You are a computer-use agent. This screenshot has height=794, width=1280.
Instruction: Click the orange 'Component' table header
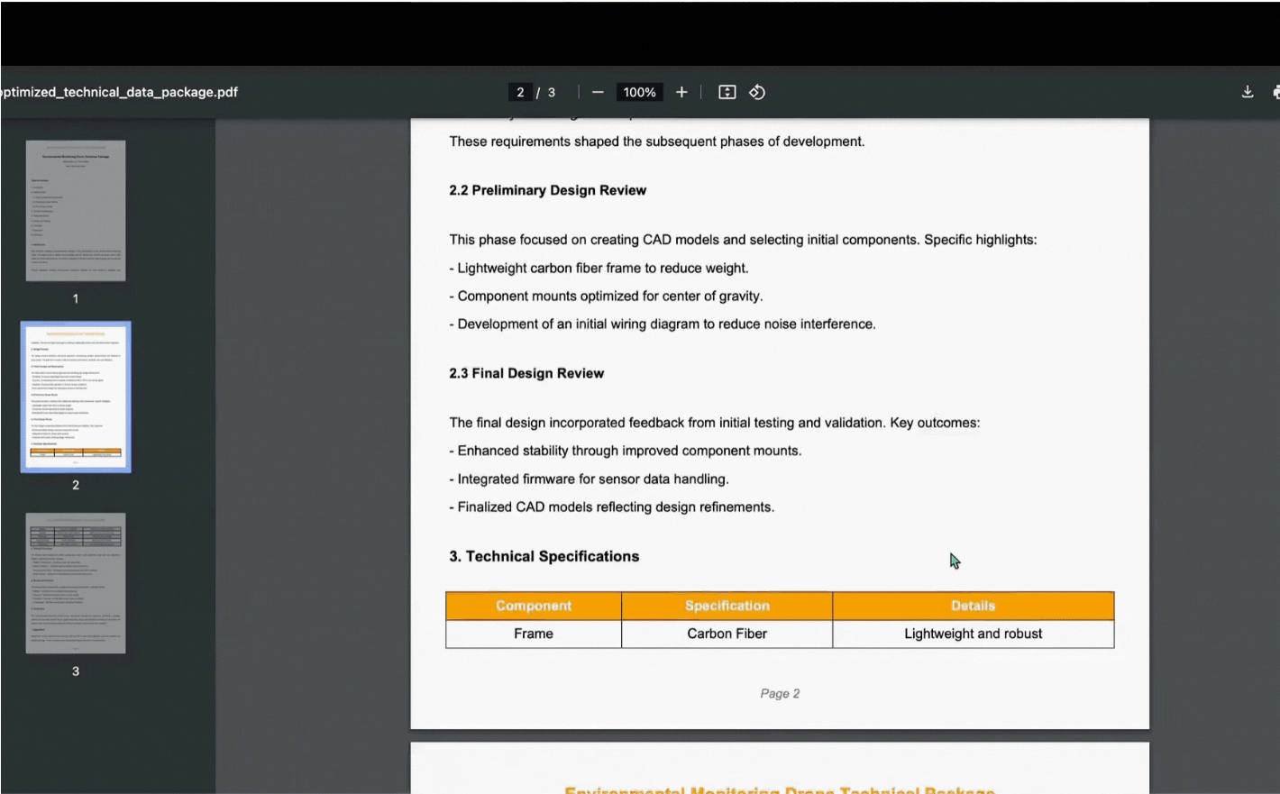534,606
